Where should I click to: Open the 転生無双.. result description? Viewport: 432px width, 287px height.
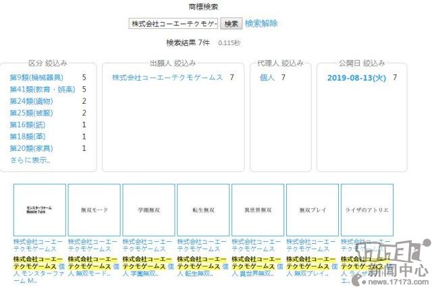[202, 266]
